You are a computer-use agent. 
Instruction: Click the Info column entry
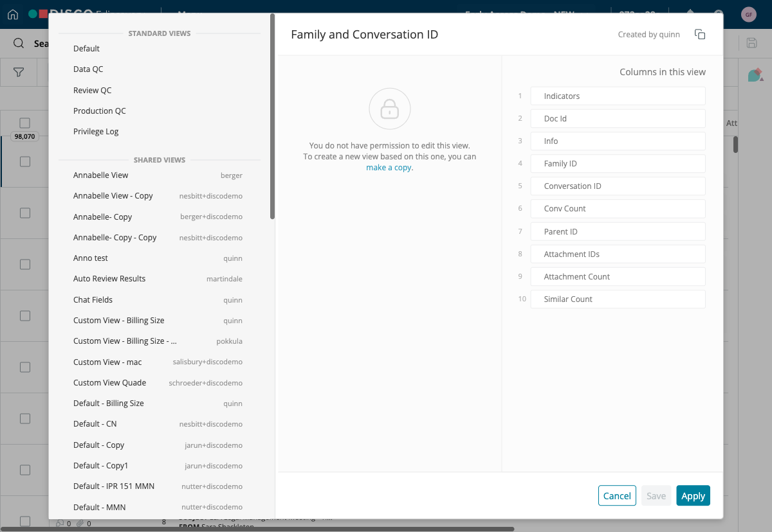coord(618,141)
